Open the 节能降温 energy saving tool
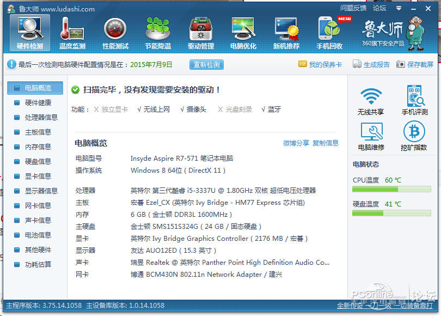 coord(158,33)
